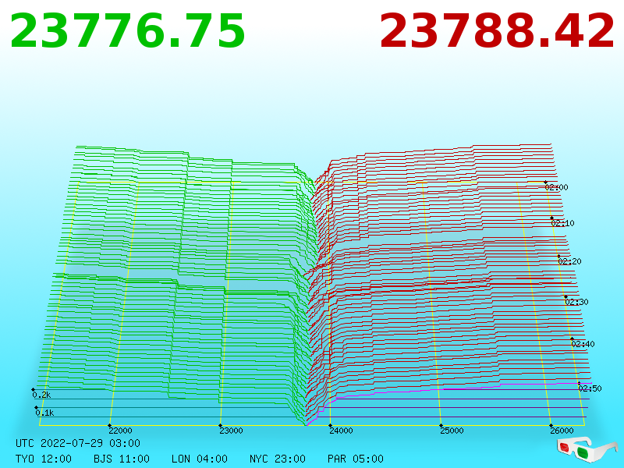Image resolution: width=624 pixels, height=468 pixels.
Task: Click the 23000 price axis label
Action: (x=231, y=431)
